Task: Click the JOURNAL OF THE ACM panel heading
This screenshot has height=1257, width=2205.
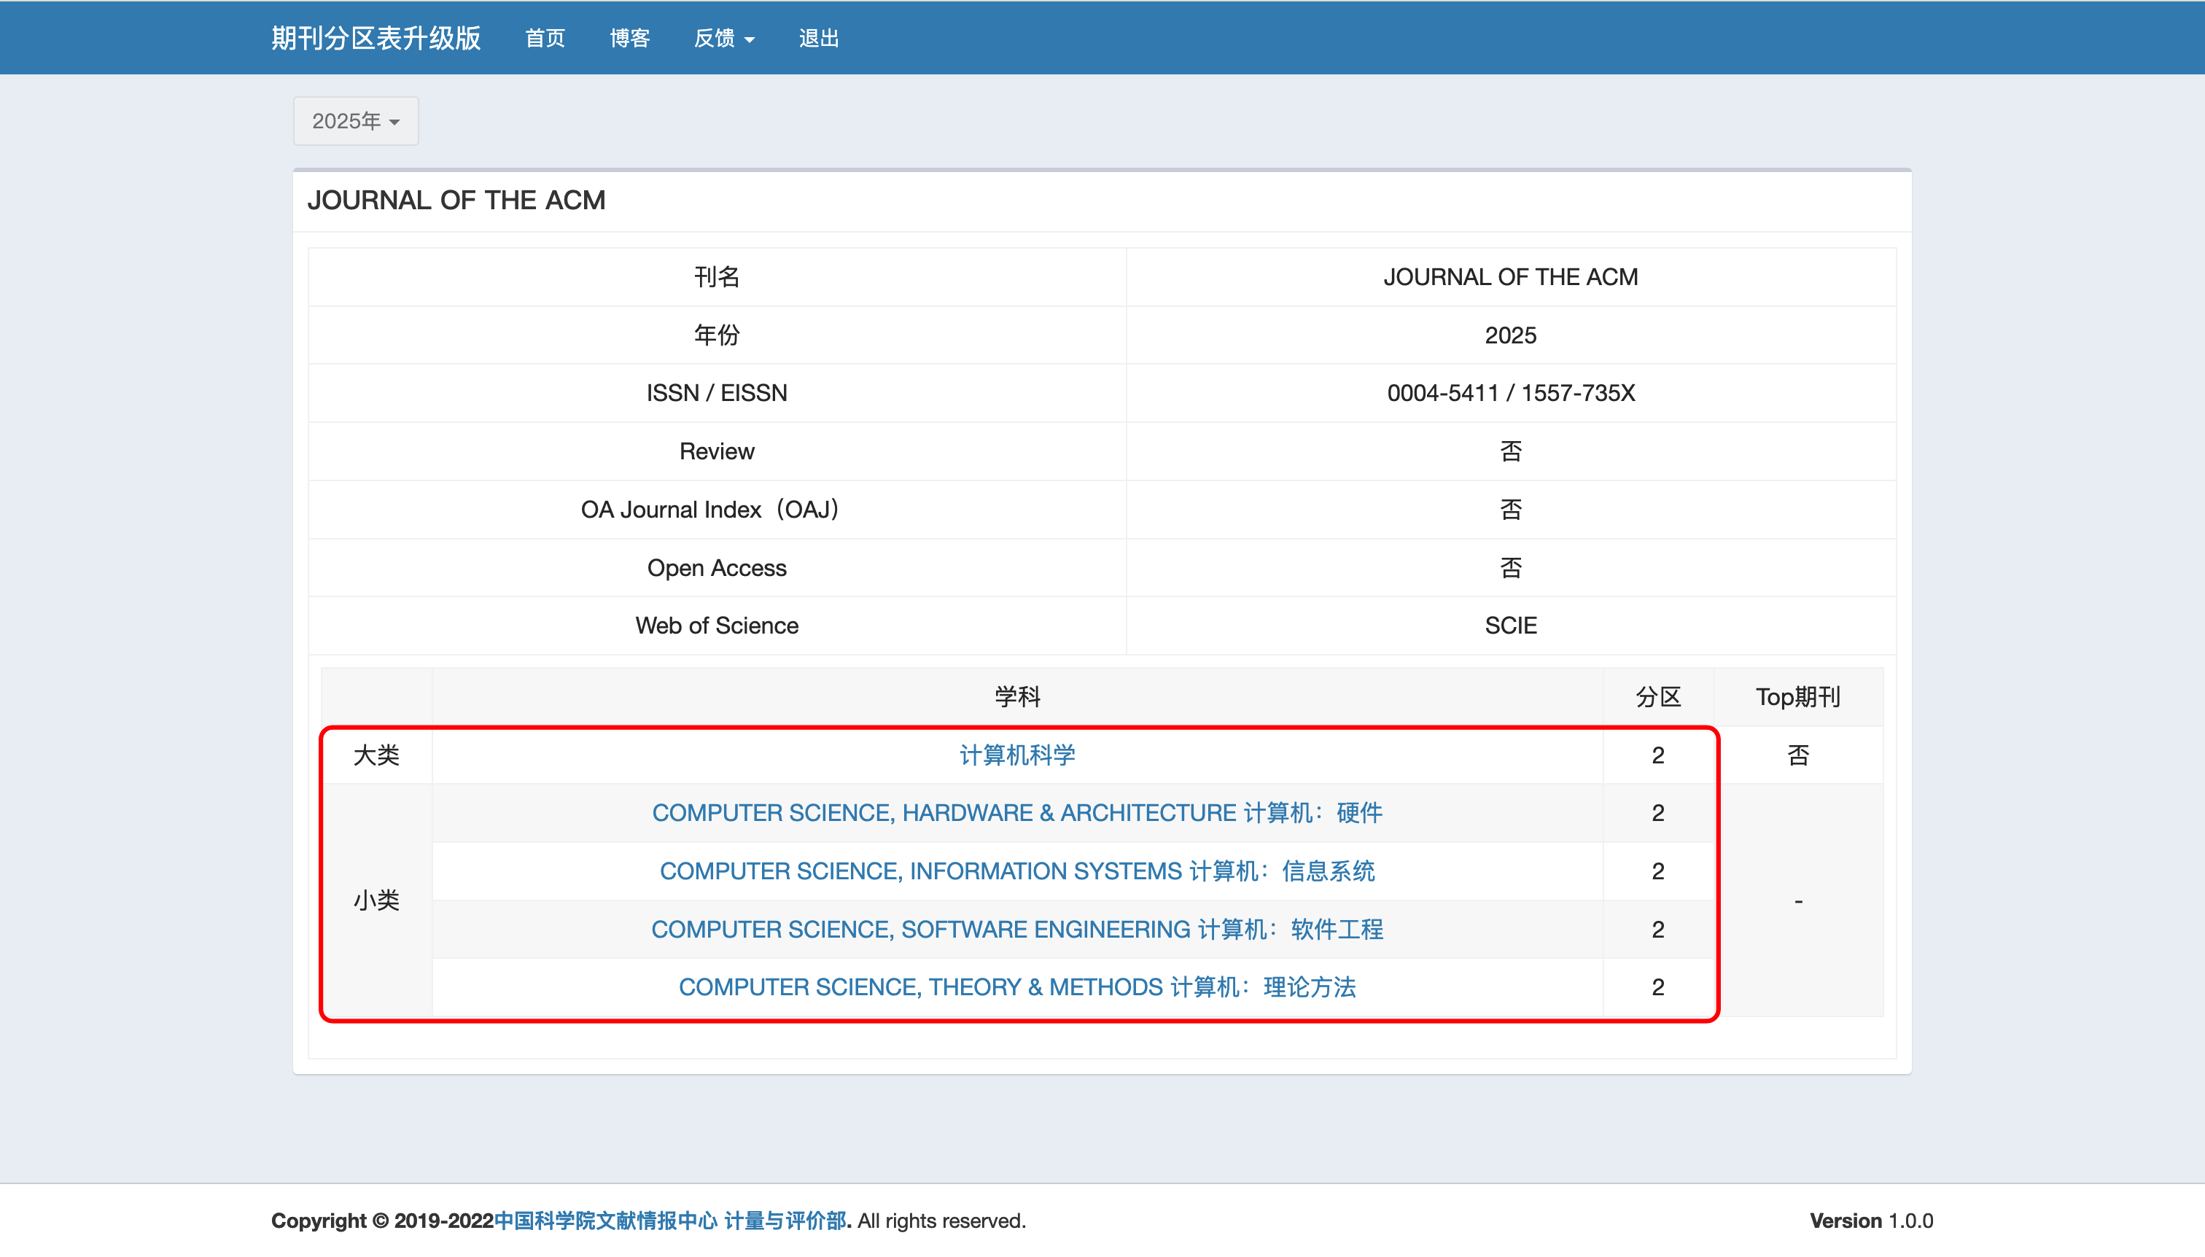Action: tap(456, 201)
